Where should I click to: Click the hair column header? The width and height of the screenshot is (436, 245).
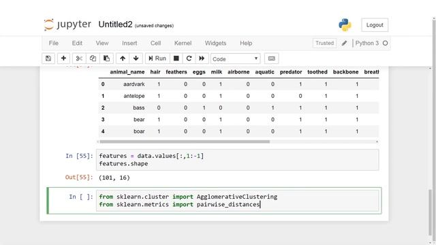[155, 72]
